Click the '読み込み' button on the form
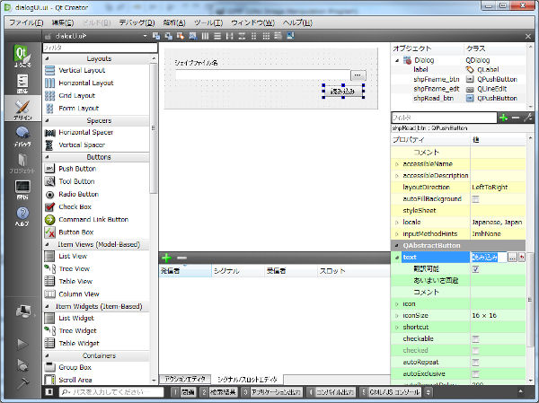The height and width of the screenshot is (403, 539). coord(343,92)
